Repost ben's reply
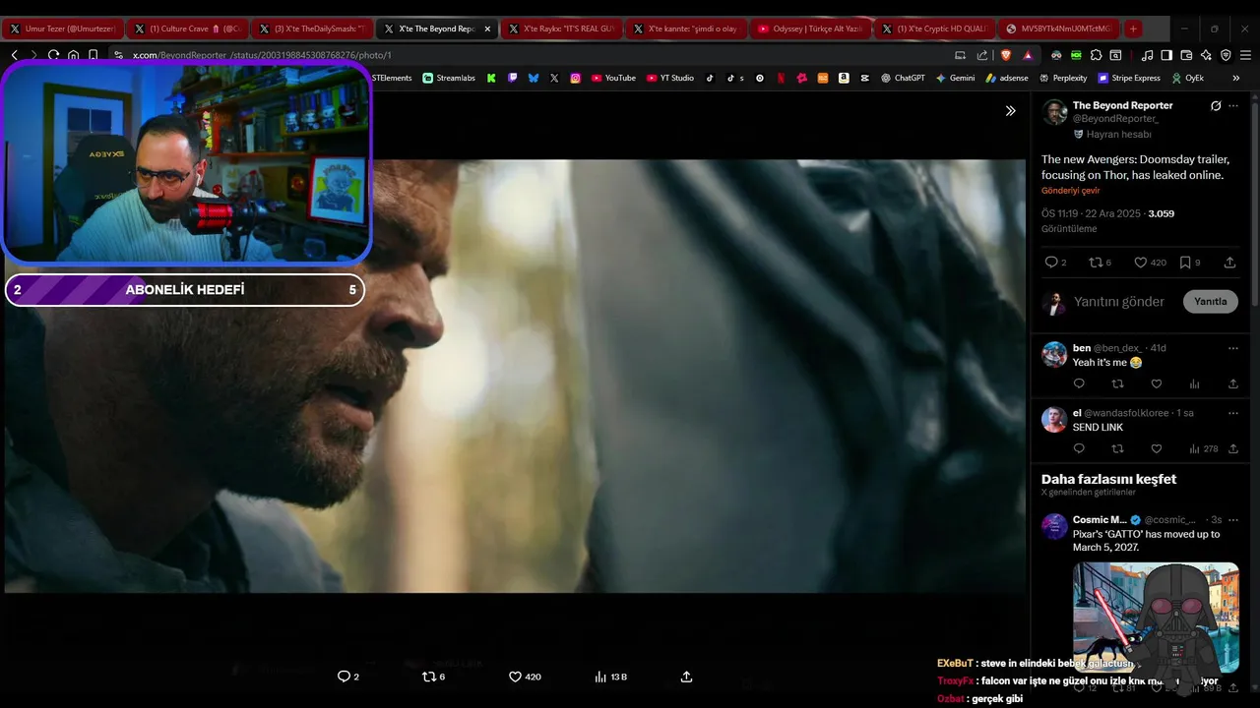This screenshot has width=1260, height=708. (1117, 383)
